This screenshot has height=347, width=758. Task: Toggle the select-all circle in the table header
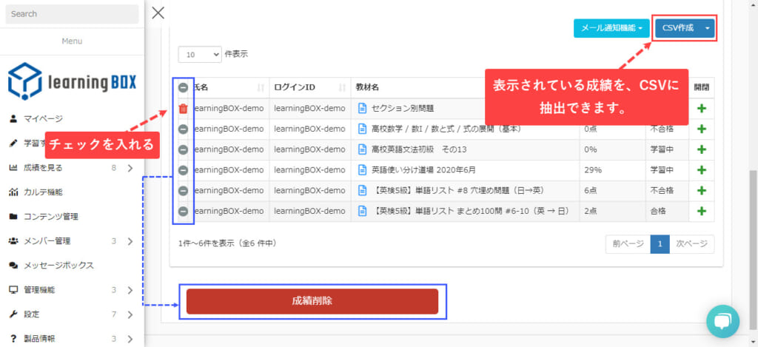coord(183,87)
